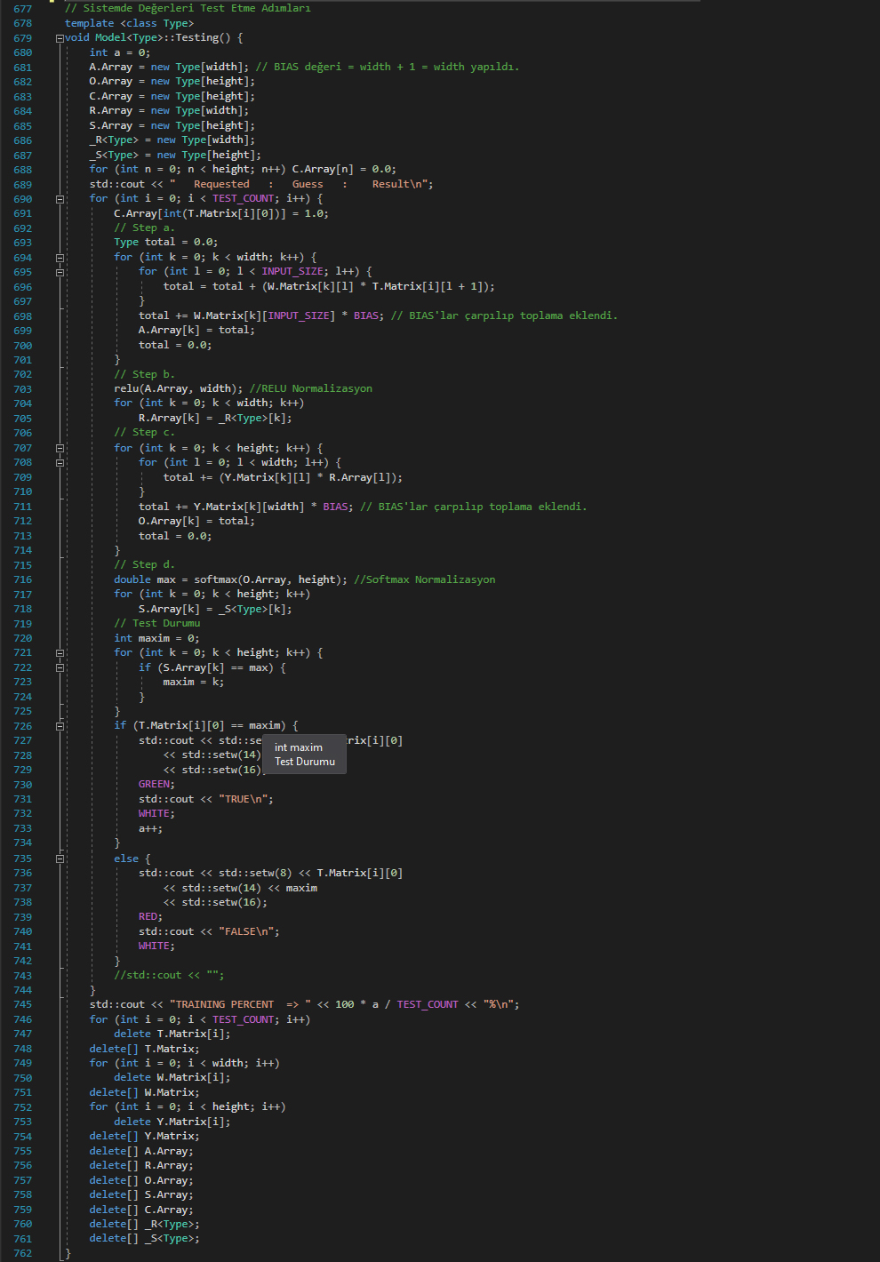This screenshot has height=1262, width=880.
Task: Click the GREEN macro on line 730
Action: [156, 785]
